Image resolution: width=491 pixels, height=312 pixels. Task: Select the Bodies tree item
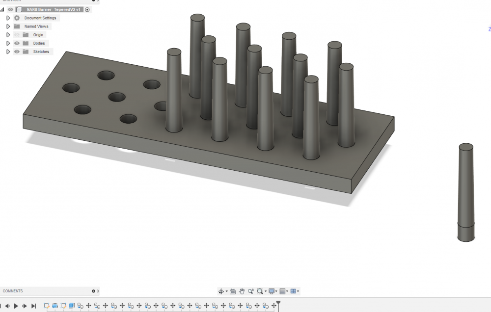(x=39, y=43)
